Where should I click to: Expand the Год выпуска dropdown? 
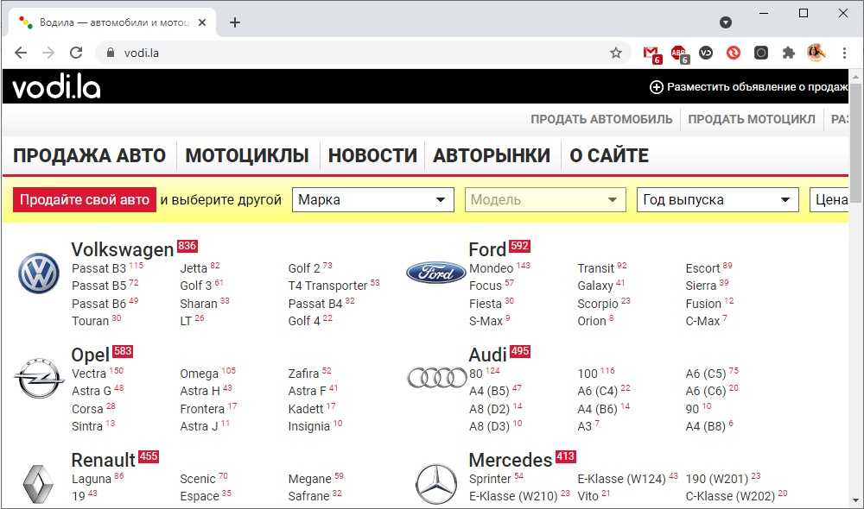pyautogui.click(x=717, y=200)
